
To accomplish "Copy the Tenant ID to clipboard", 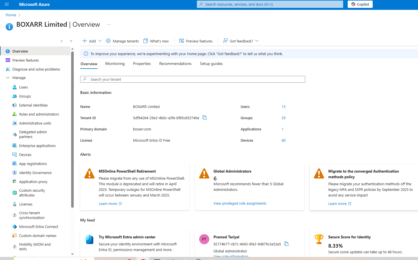I will tap(204, 117).
